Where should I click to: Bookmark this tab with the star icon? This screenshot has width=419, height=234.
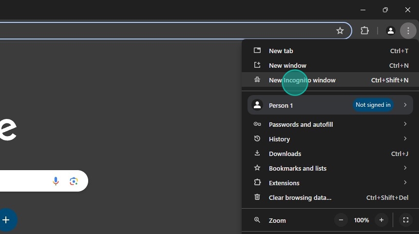coord(340,31)
